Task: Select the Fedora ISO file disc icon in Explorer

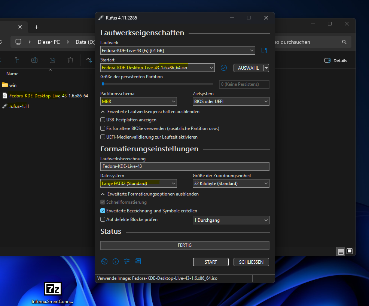Action: coord(5,96)
